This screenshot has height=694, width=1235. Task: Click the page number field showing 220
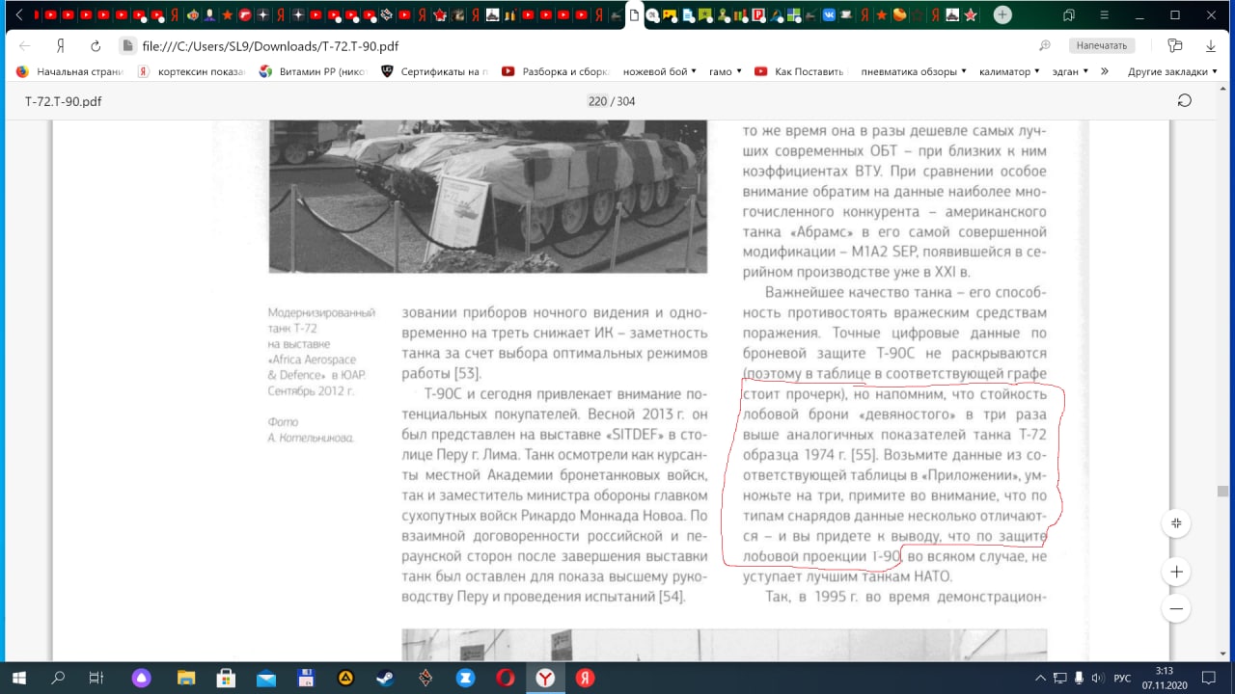[597, 101]
